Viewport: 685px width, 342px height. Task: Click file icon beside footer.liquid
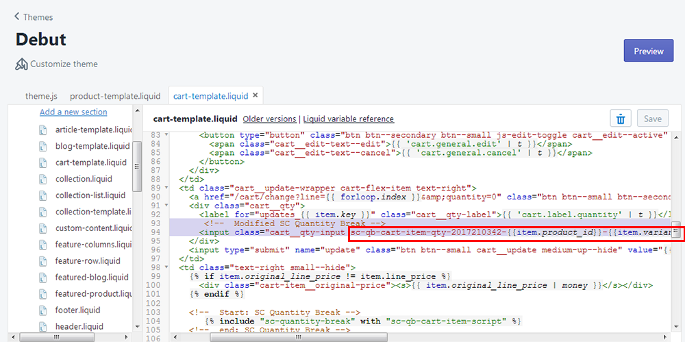coord(44,310)
